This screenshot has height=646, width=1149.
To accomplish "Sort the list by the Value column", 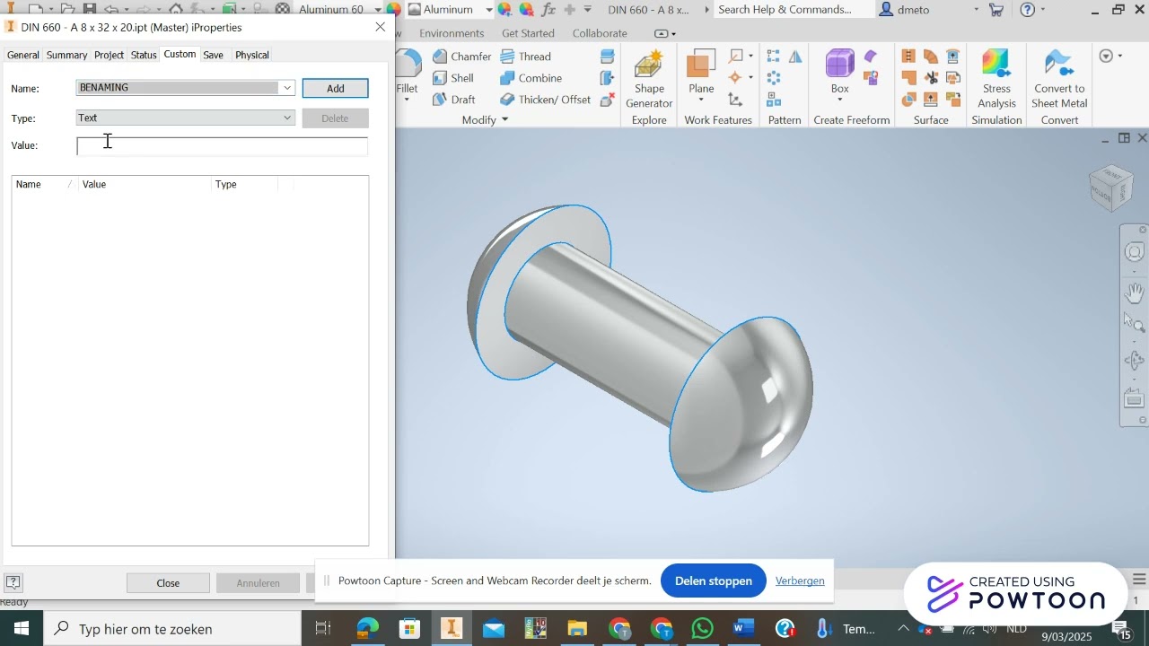I will coord(144,184).
